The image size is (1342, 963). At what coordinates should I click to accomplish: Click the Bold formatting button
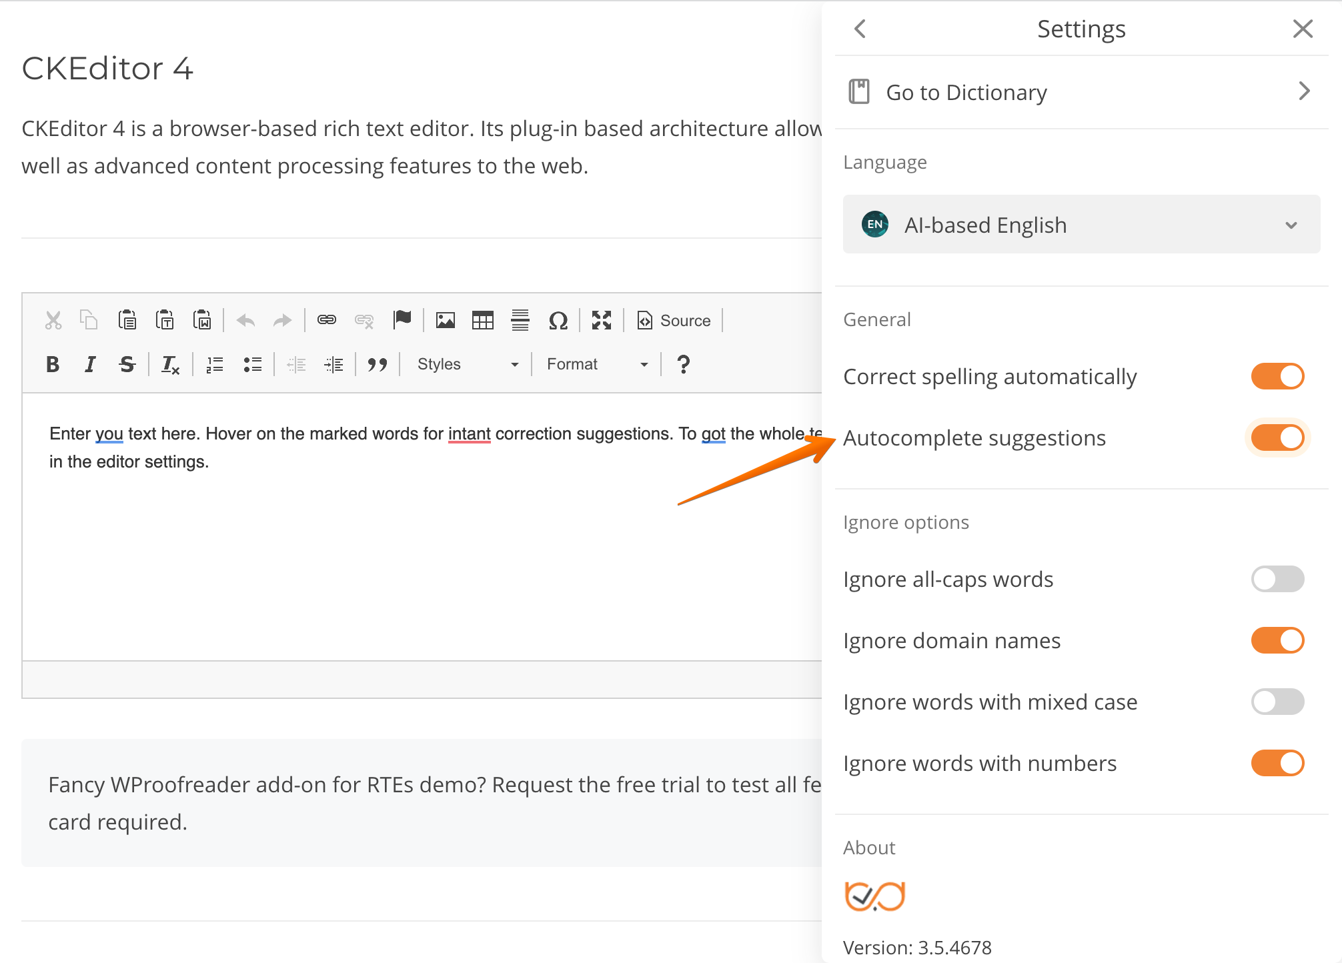click(53, 364)
